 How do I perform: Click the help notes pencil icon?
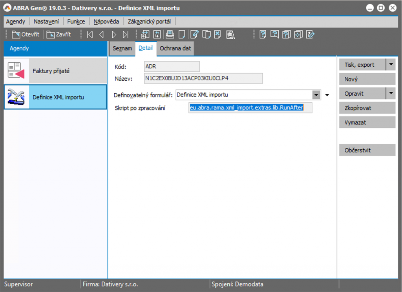pos(310,34)
